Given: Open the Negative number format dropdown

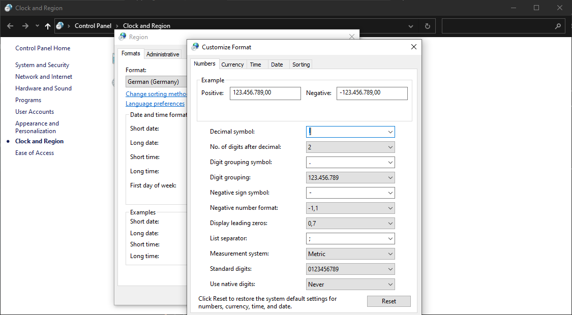Looking at the screenshot, I should (x=391, y=208).
